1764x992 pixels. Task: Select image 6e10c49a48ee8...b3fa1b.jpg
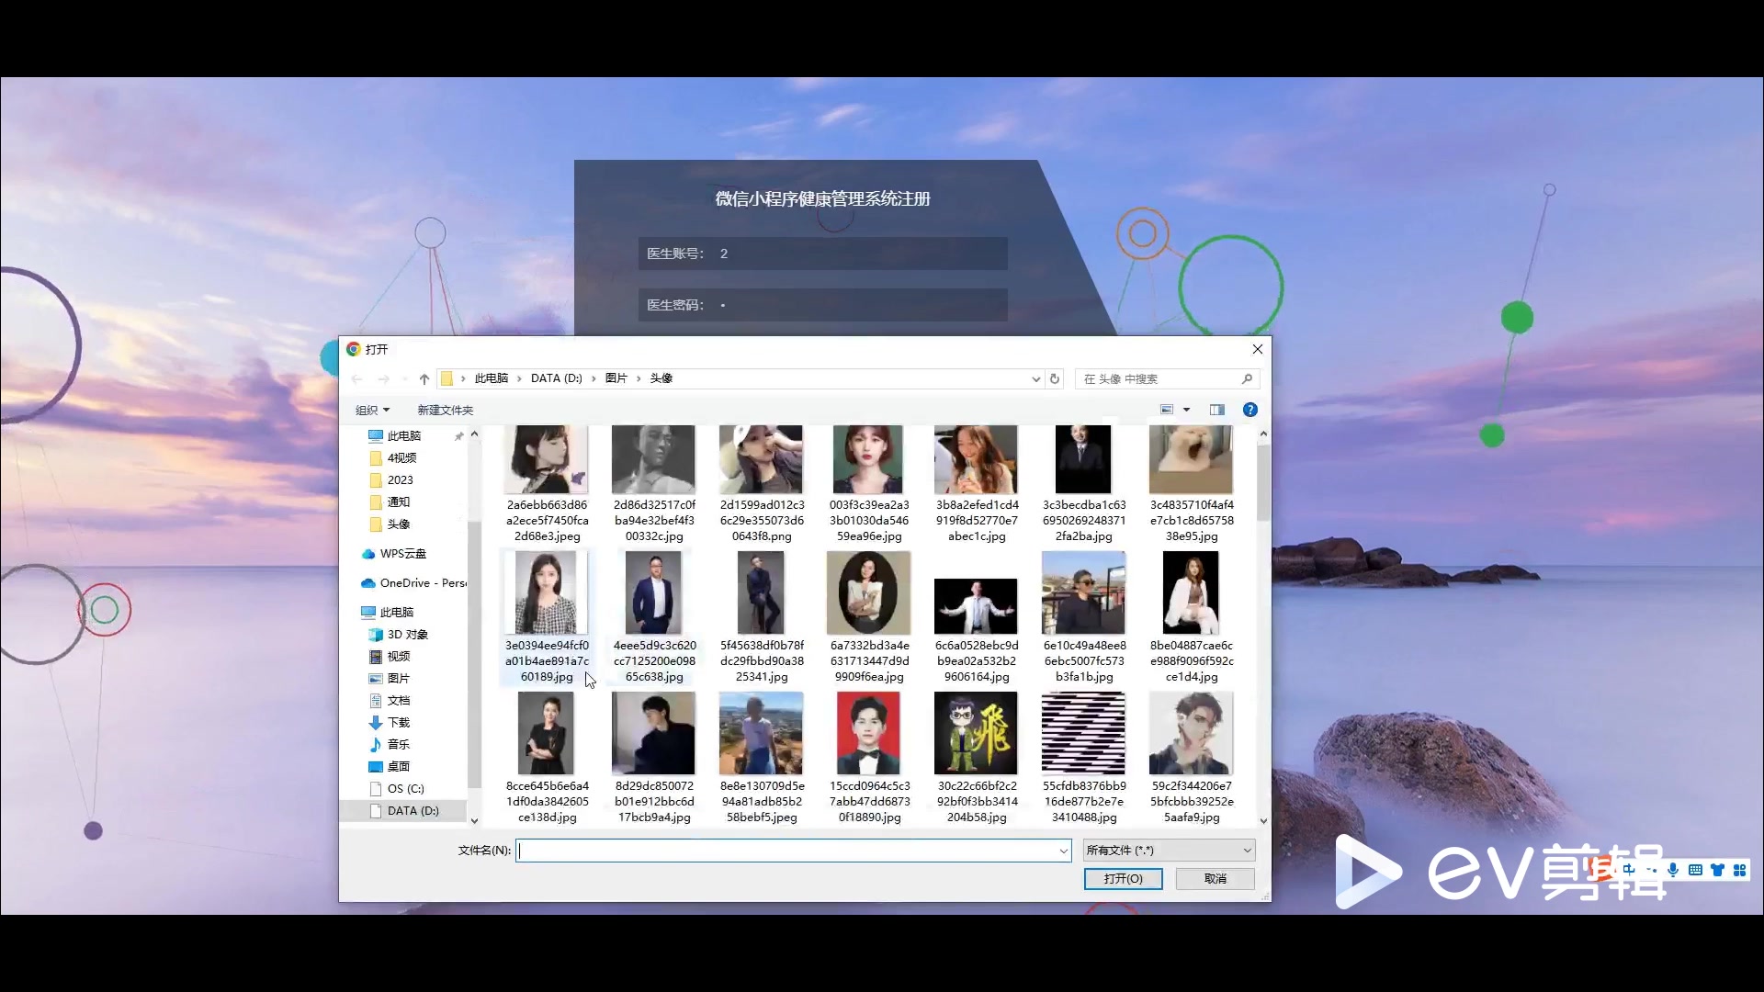pos(1084,617)
